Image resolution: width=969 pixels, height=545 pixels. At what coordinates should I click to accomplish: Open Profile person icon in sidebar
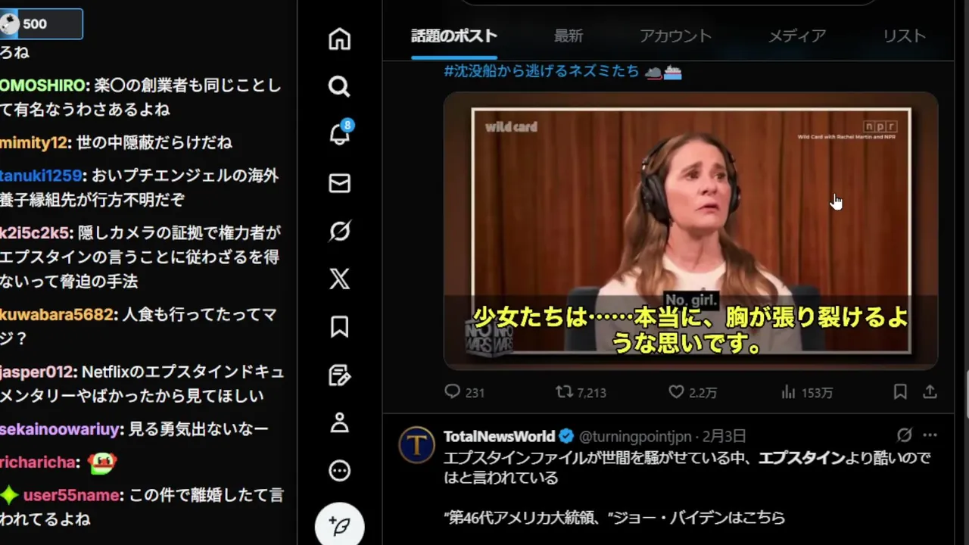339,422
